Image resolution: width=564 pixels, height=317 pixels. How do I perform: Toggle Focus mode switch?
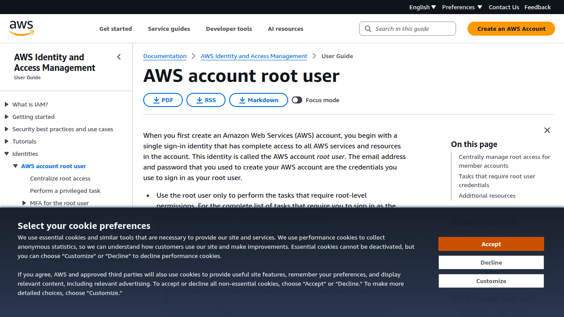tap(297, 100)
